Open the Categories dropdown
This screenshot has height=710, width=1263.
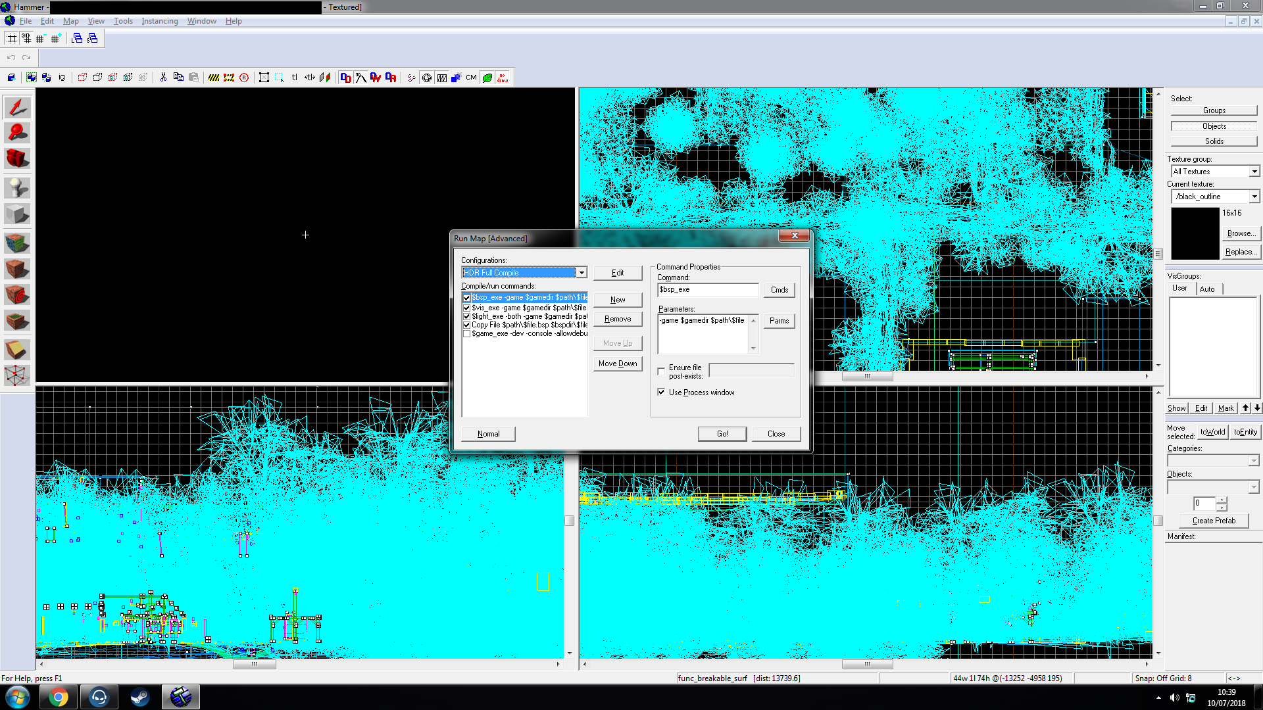(1254, 461)
